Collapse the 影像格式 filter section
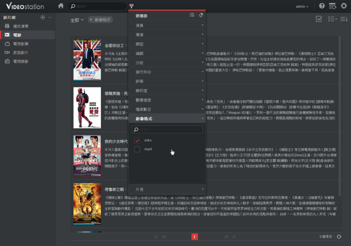The image size is (351, 246). 167,119
